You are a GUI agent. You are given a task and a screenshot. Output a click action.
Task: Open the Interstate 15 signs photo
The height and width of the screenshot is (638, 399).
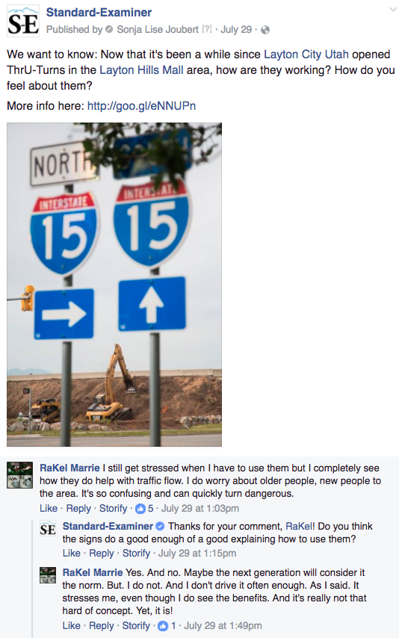[x=114, y=285]
